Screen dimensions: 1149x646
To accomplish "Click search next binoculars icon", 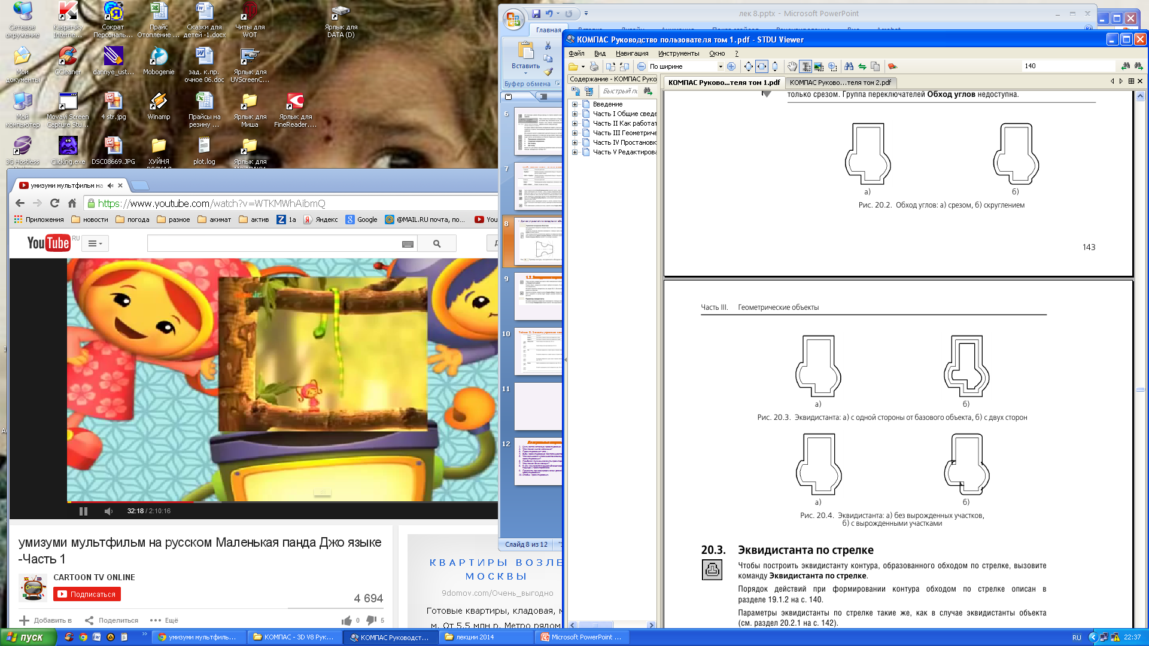I will click(x=1138, y=66).
